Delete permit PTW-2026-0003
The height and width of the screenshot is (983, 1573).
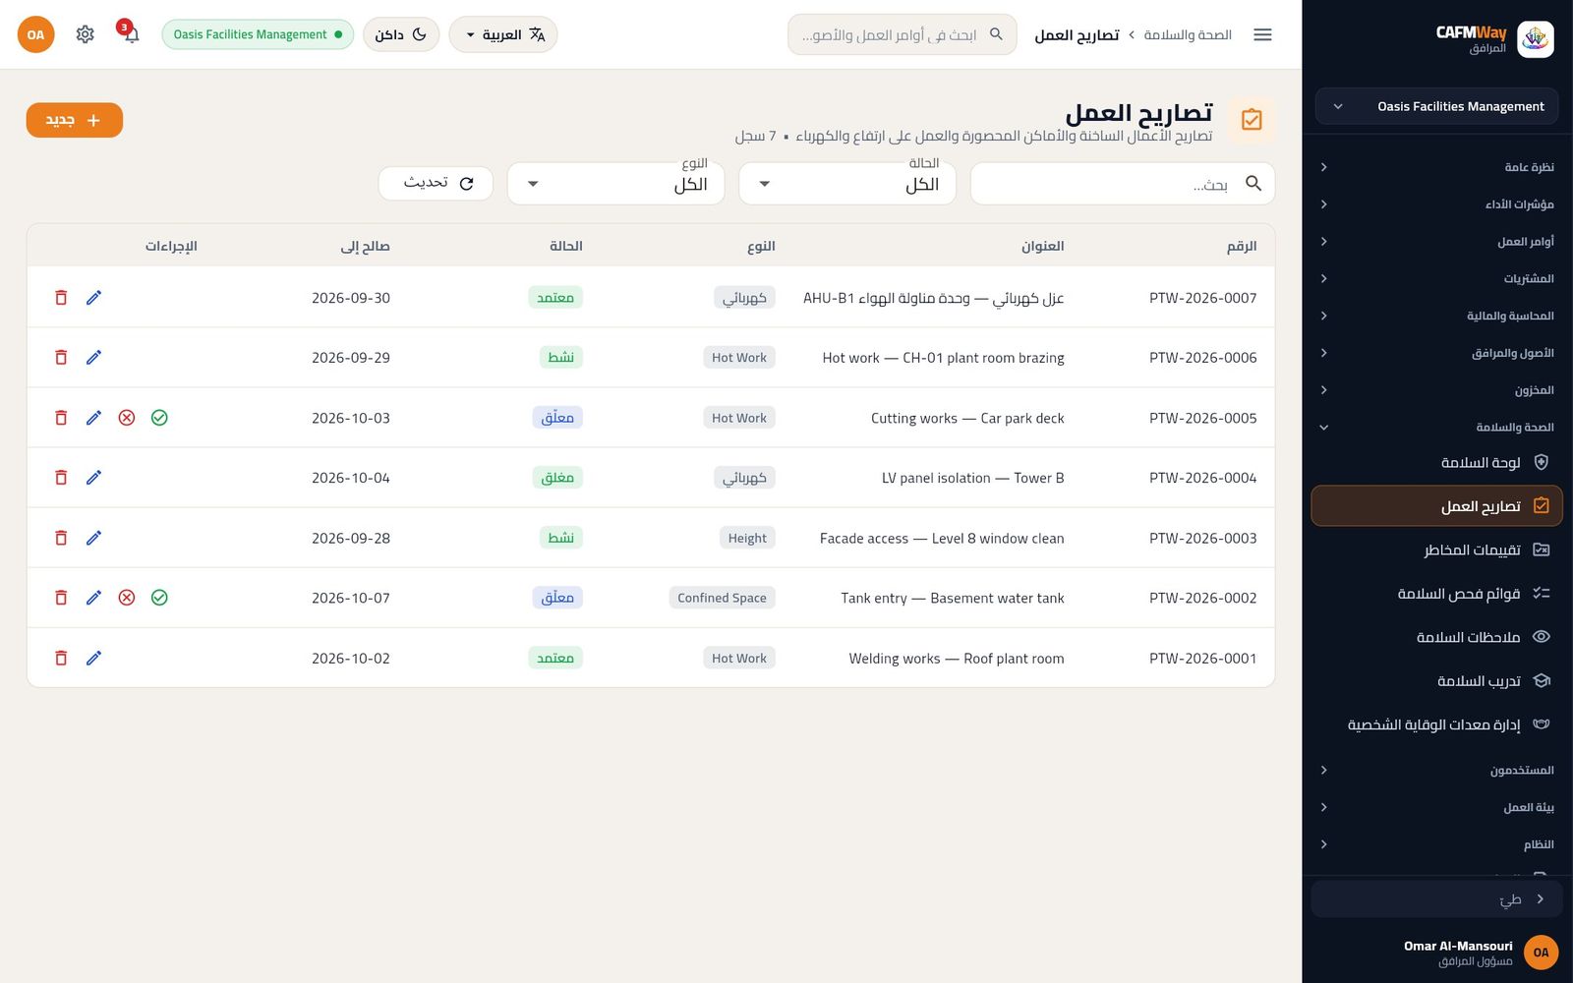click(61, 538)
